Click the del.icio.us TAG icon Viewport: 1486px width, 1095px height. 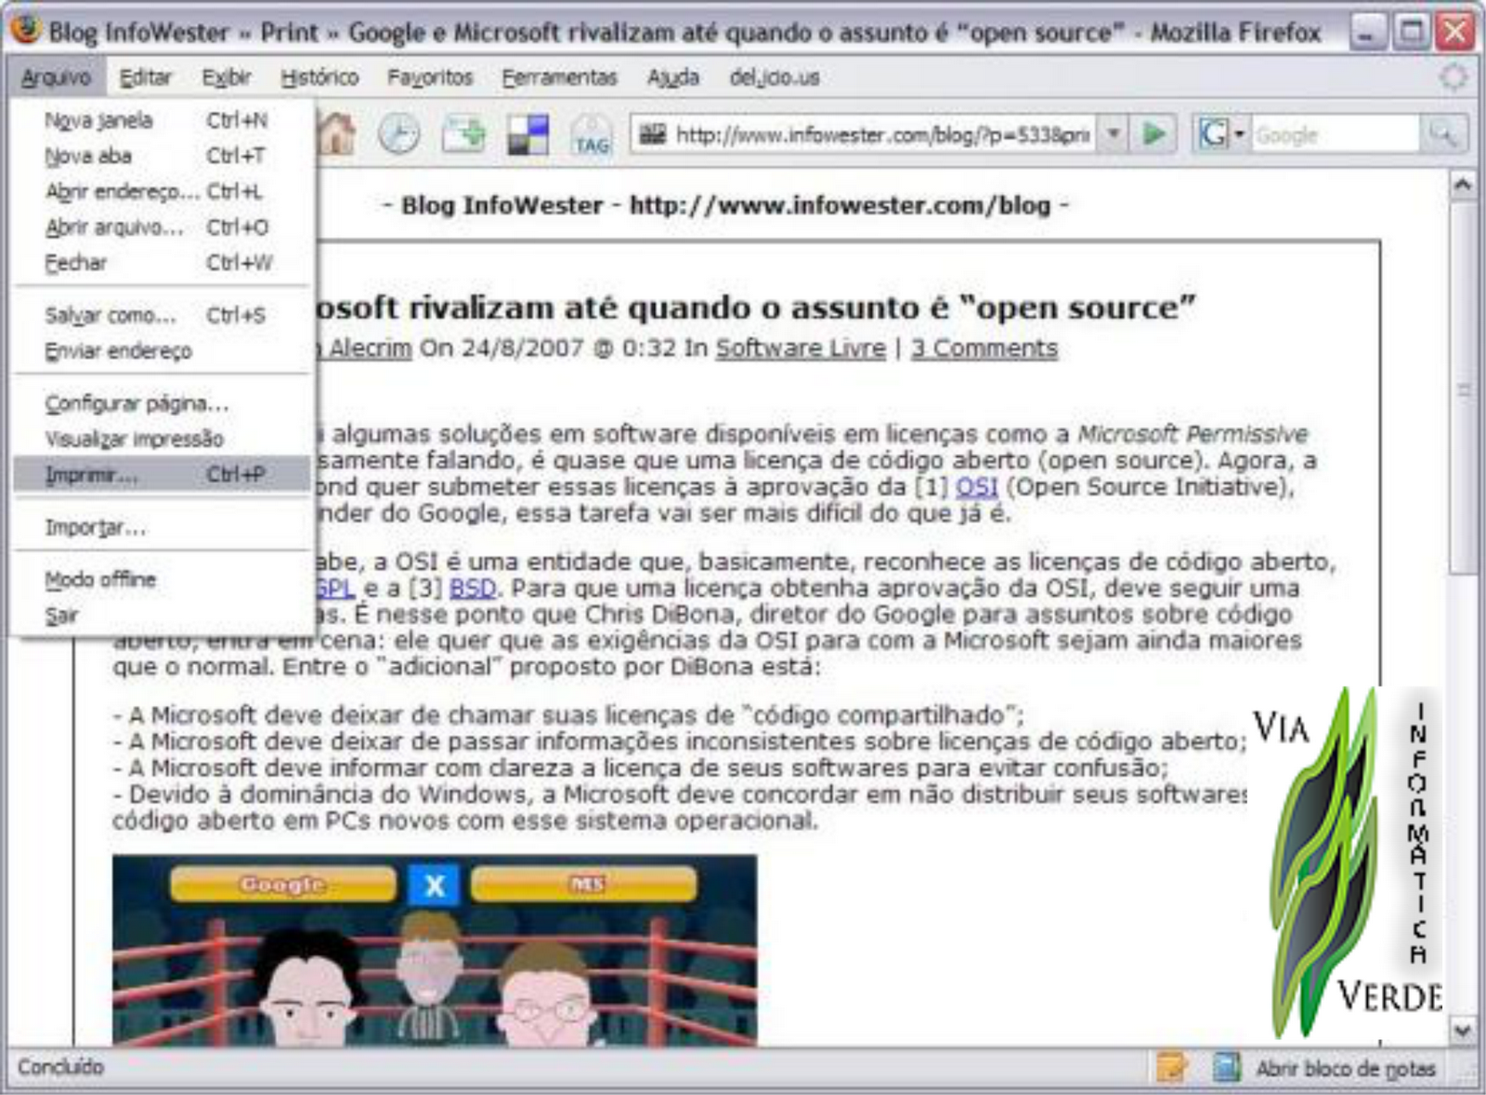click(592, 137)
